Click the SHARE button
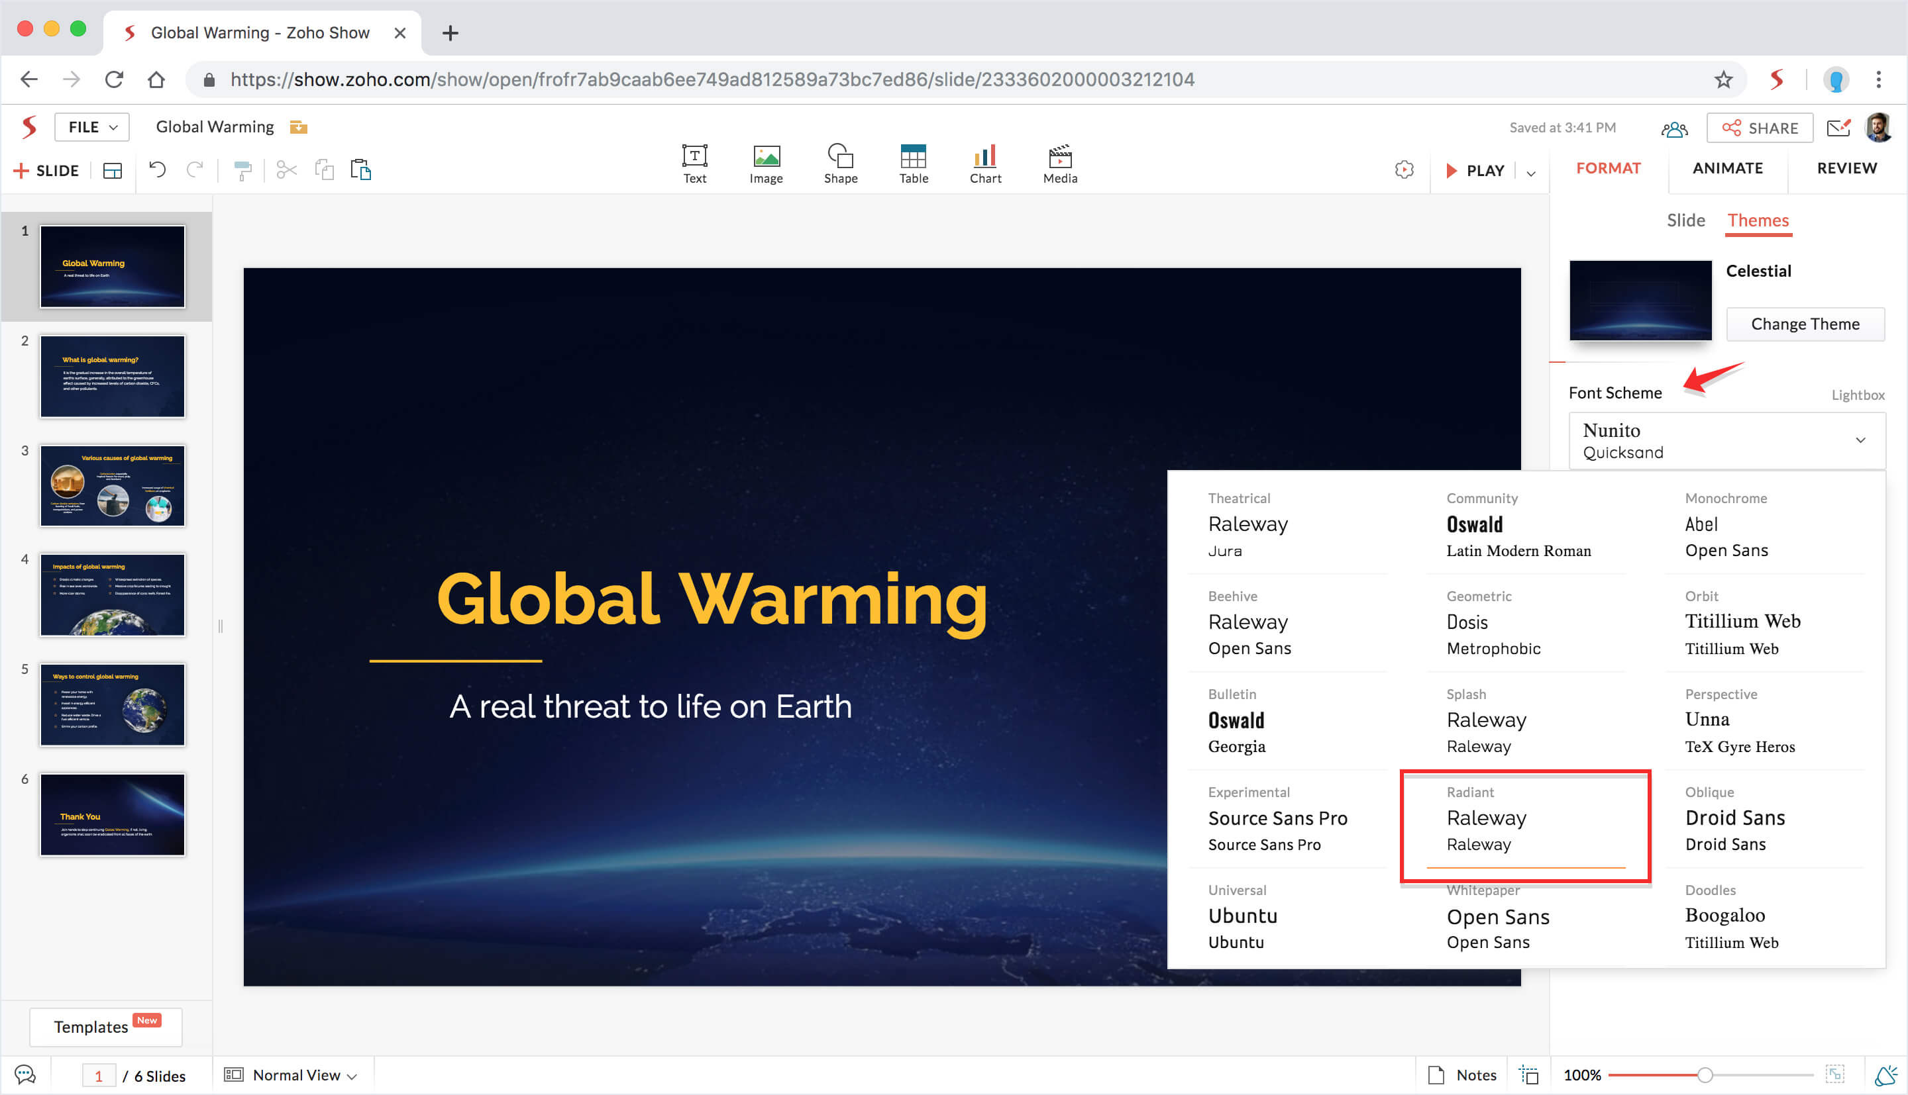The width and height of the screenshot is (1908, 1095). click(1759, 128)
